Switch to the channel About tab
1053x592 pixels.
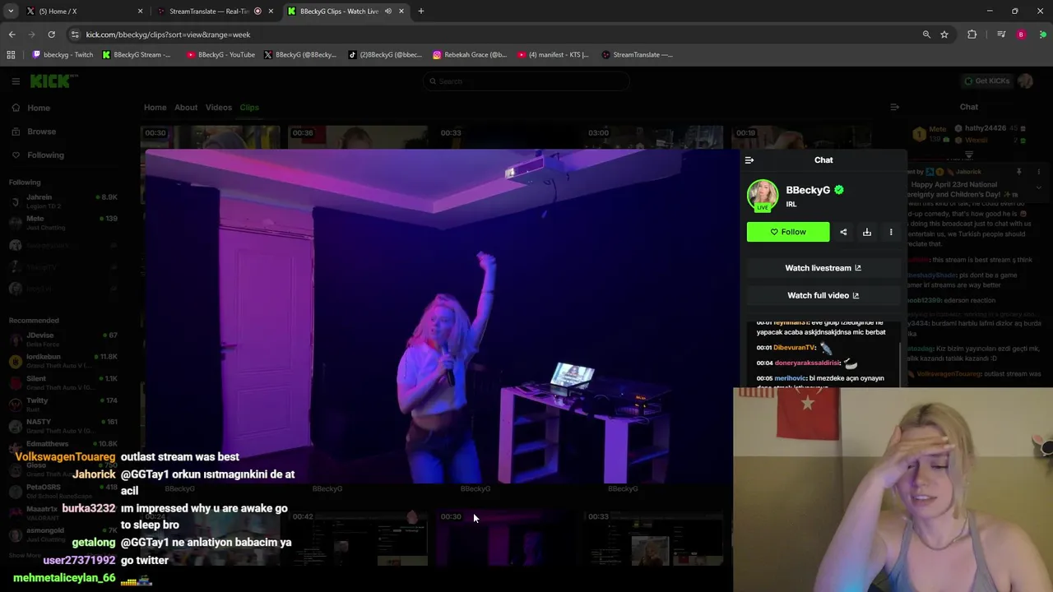(x=186, y=108)
